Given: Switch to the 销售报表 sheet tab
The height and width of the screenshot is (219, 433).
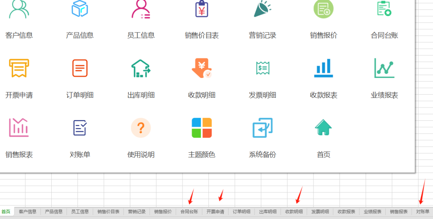Looking at the screenshot, I should click(399, 211).
